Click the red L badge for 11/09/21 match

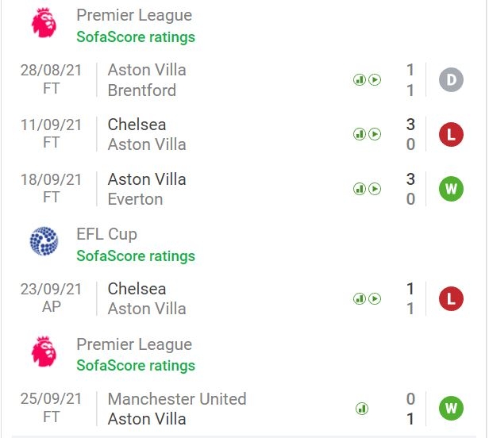coord(451,134)
